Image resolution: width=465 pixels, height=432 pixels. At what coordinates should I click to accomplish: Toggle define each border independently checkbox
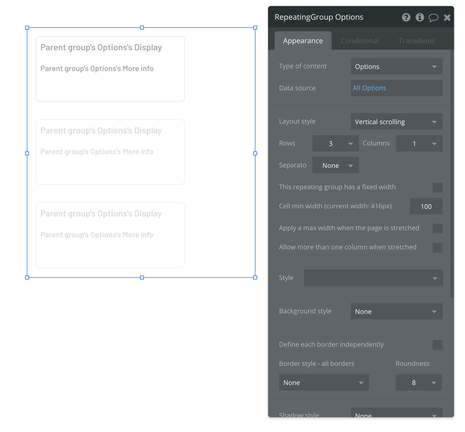[437, 345]
